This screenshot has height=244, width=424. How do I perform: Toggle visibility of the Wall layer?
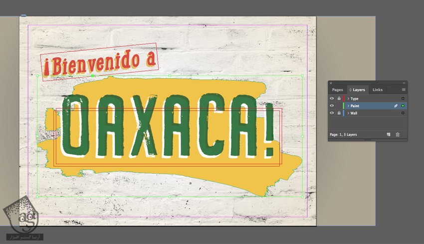pyautogui.click(x=332, y=113)
